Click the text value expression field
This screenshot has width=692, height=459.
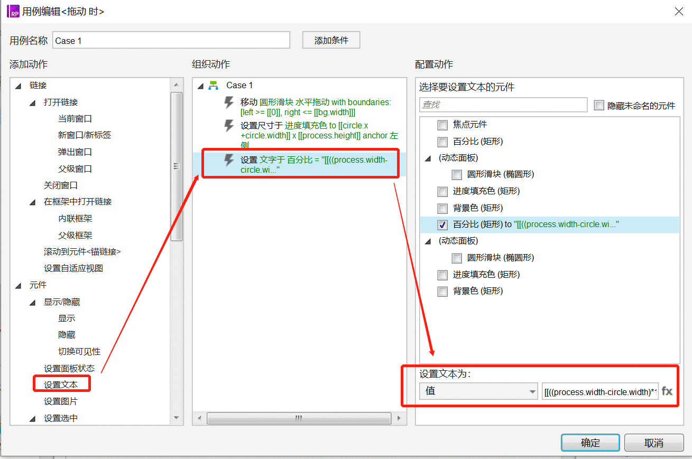coord(600,391)
